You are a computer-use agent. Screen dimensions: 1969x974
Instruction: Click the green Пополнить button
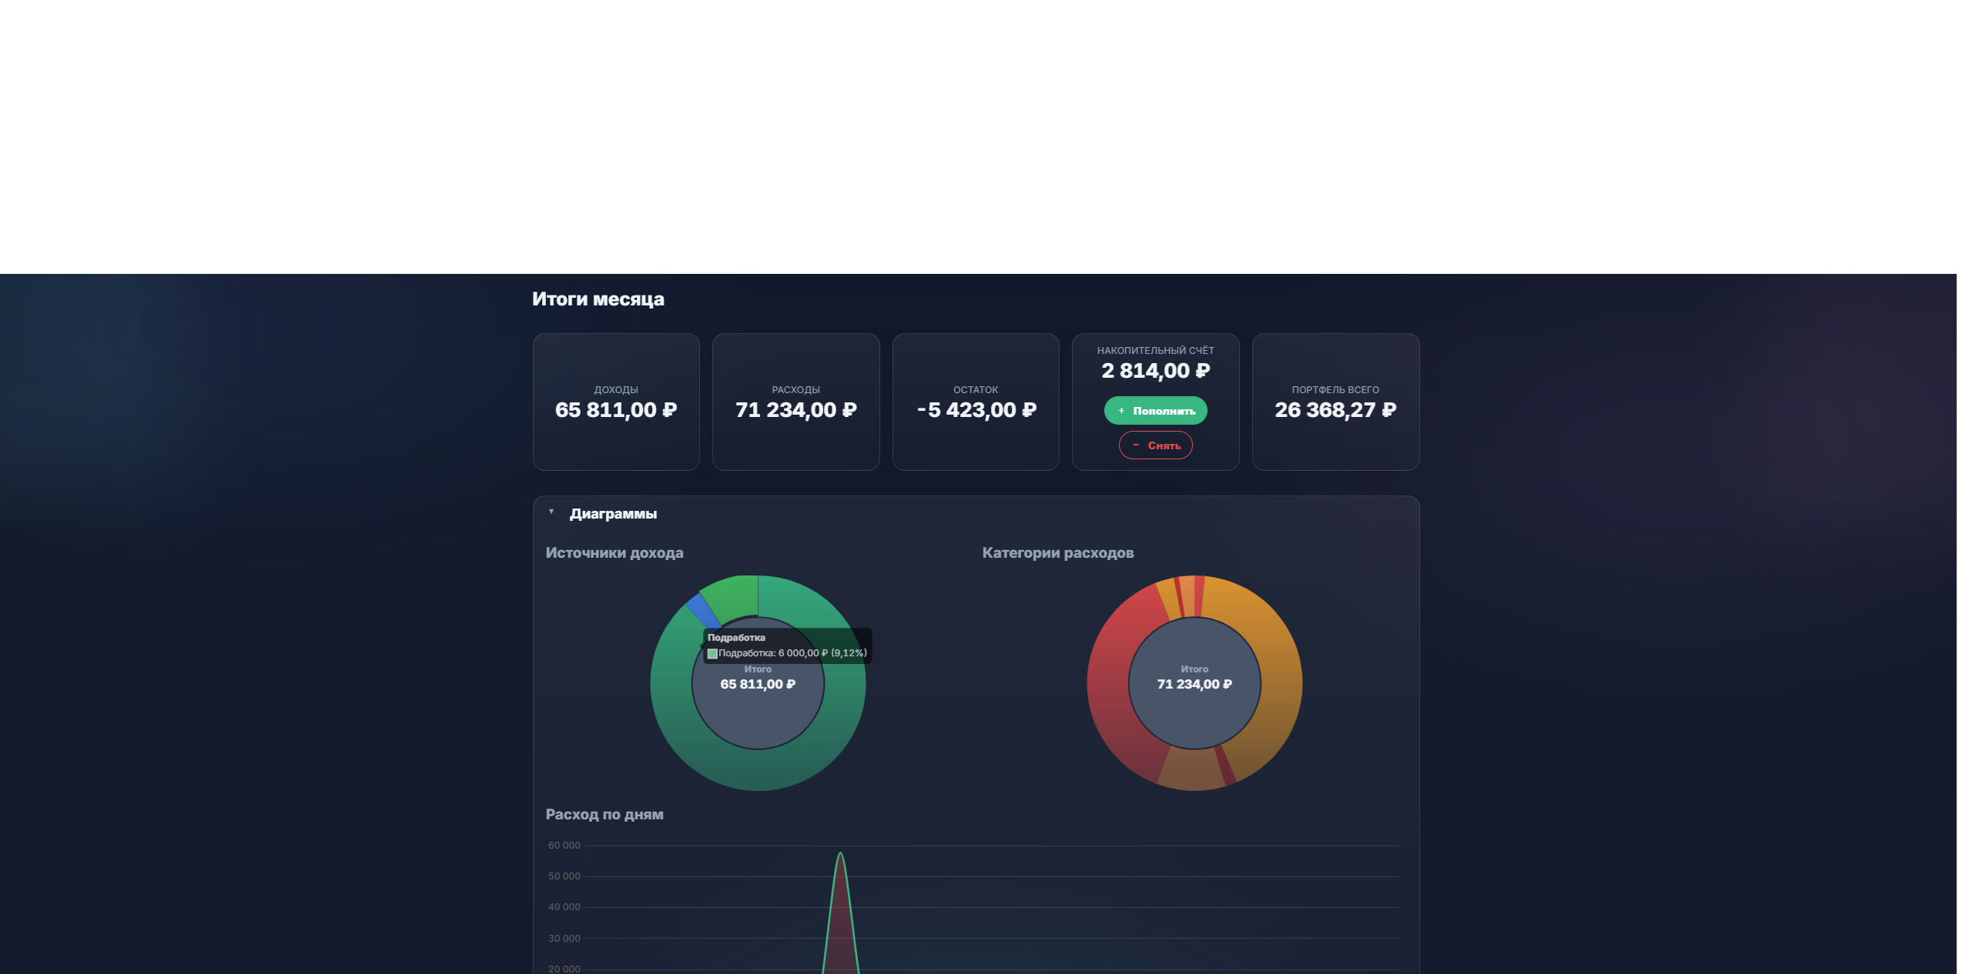click(1155, 411)
